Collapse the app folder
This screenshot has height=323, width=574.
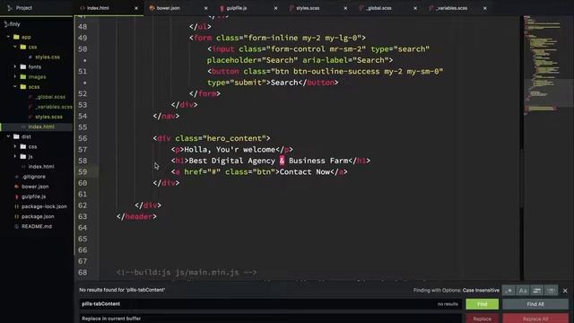[8, 37]
